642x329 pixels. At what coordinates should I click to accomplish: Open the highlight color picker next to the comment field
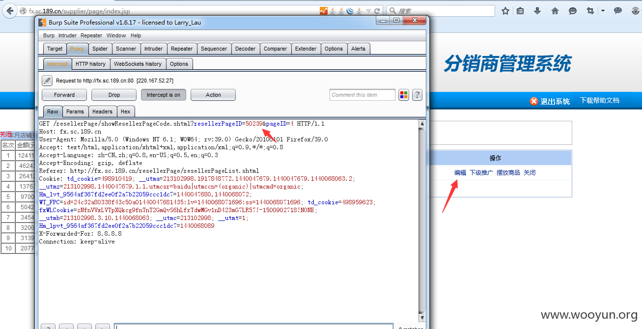[x=404, y=95]
